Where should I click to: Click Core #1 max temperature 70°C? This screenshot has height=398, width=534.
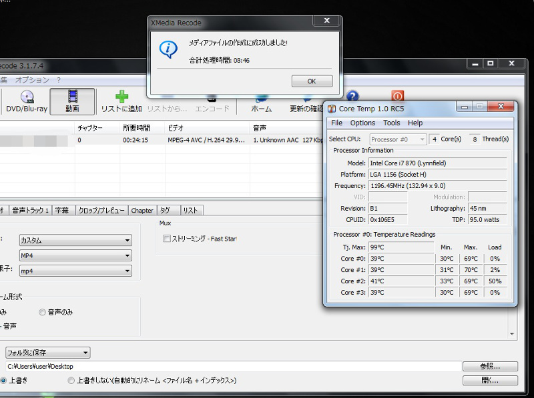tap(471, 270)
